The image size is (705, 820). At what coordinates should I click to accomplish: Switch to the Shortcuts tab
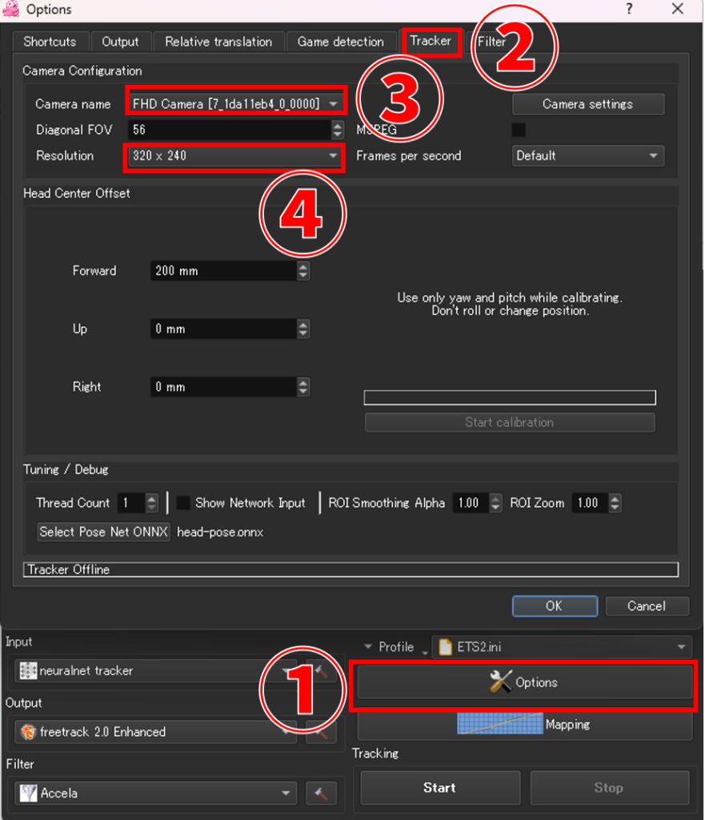50,42
